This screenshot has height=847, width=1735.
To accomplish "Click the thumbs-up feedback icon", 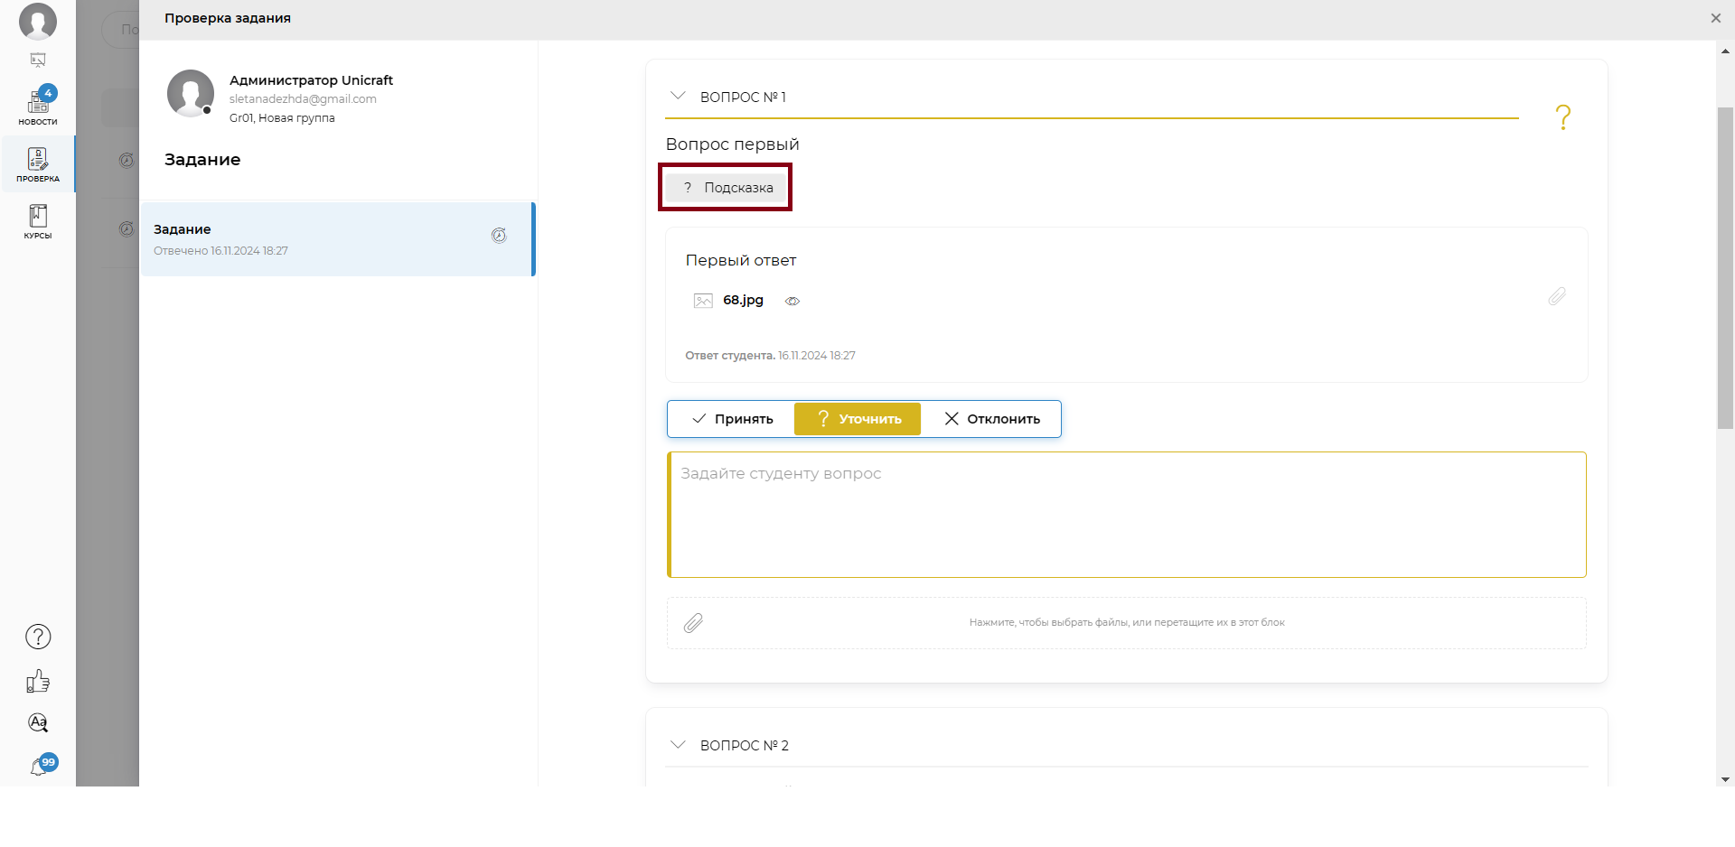I will point(38,681).
